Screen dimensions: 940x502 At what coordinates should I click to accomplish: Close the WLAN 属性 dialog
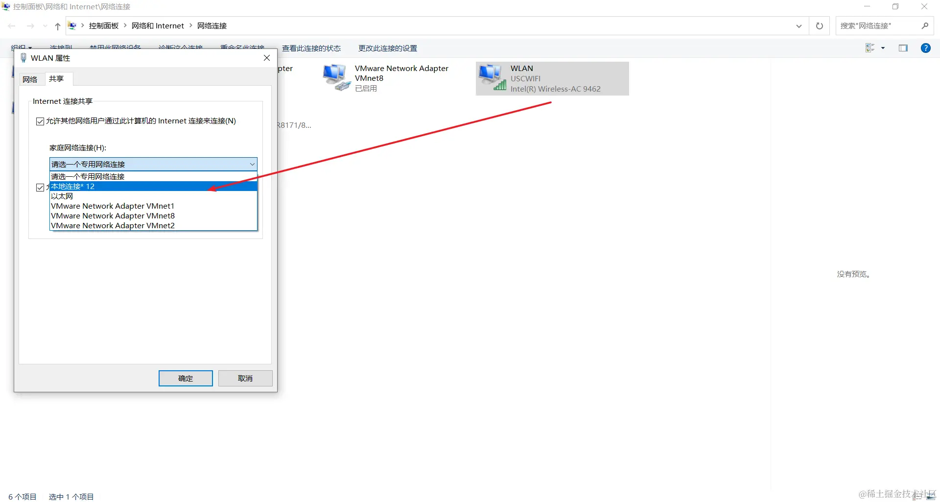click(267, 58)
